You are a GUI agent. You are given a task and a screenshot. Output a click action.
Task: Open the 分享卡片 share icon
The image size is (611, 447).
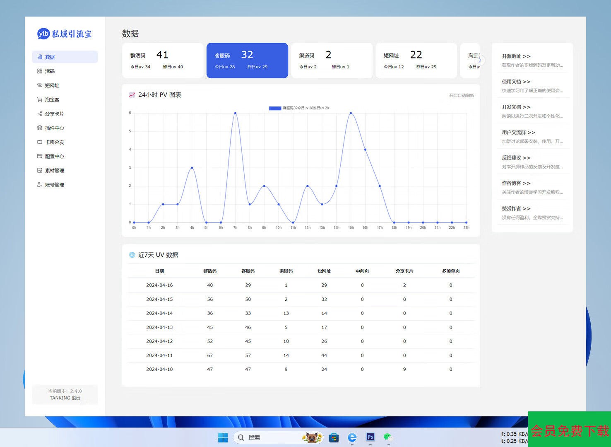(x=40, y=114)
